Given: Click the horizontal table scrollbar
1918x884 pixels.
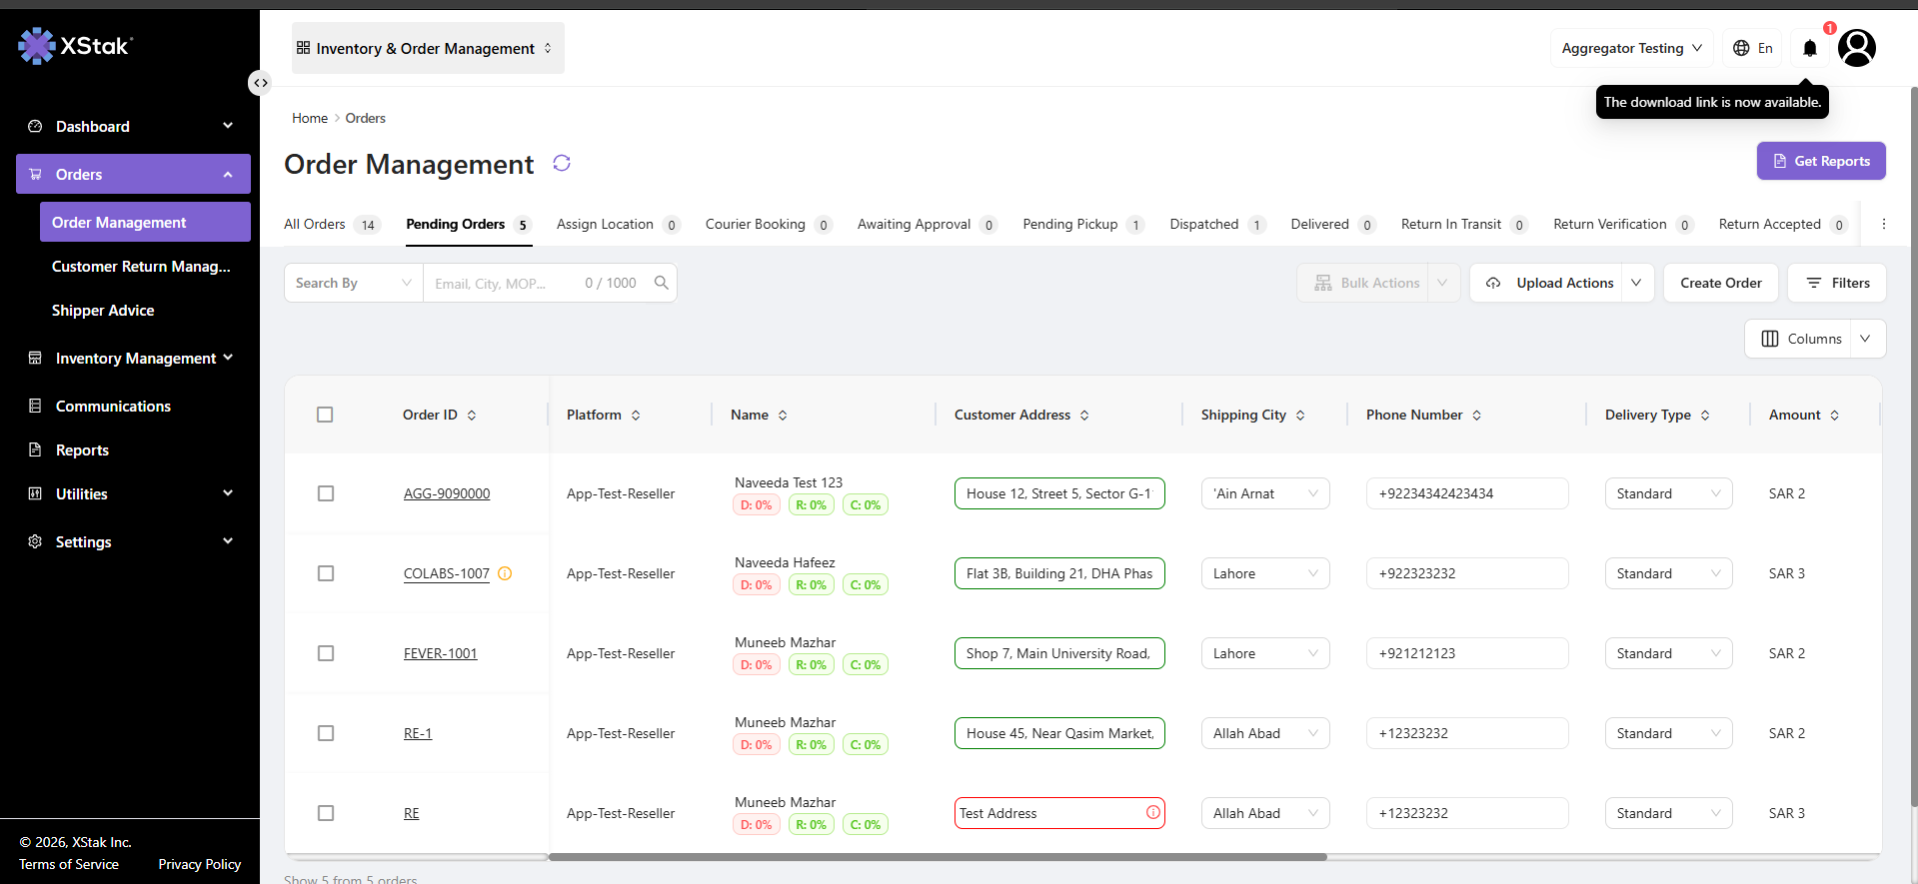Looking at the screenshot, I should [x=938, y=857].
